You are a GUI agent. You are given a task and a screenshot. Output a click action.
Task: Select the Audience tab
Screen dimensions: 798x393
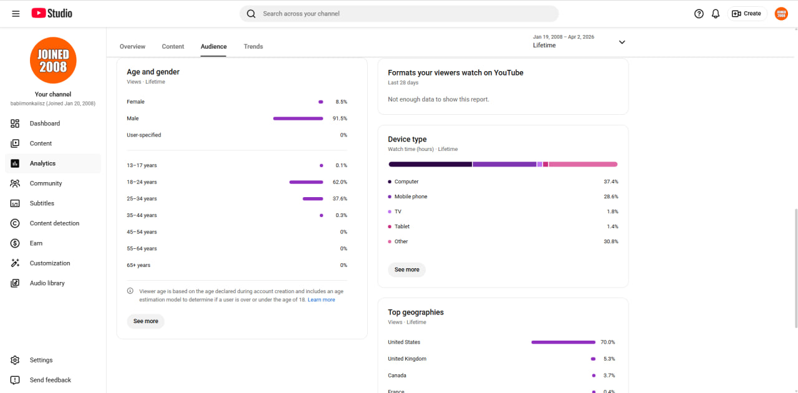pyautogui.click(x=214, y=47)
